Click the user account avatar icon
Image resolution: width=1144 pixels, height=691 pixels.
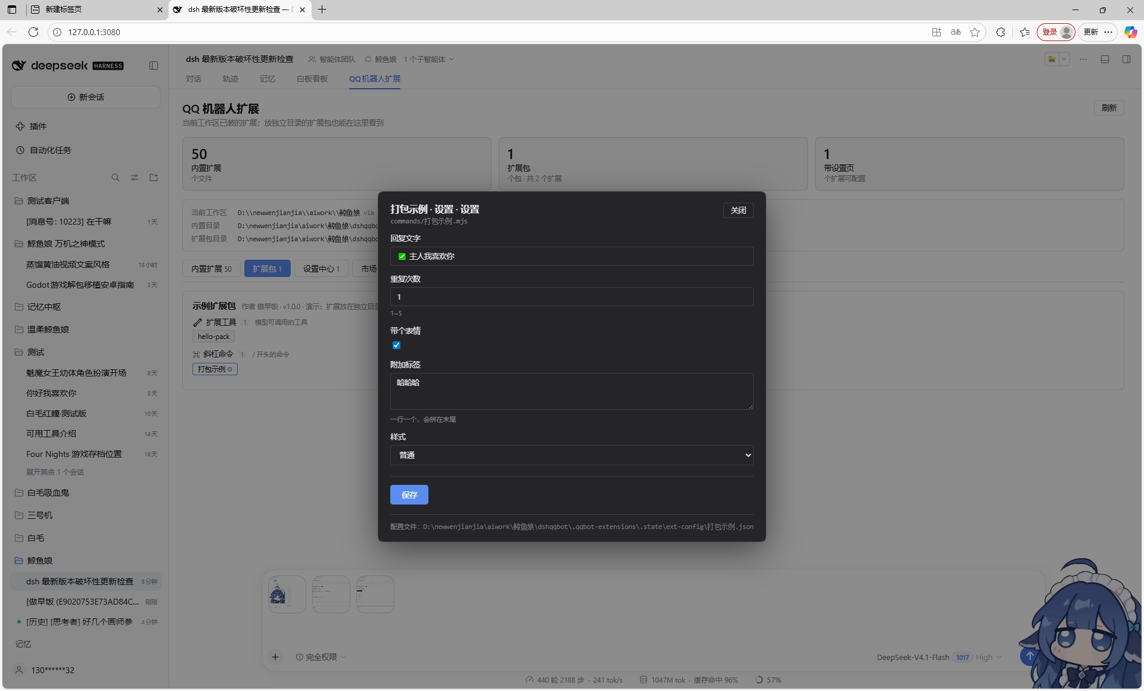19,670
